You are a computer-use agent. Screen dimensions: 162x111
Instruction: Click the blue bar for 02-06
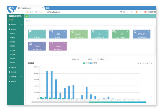(86, 93)
